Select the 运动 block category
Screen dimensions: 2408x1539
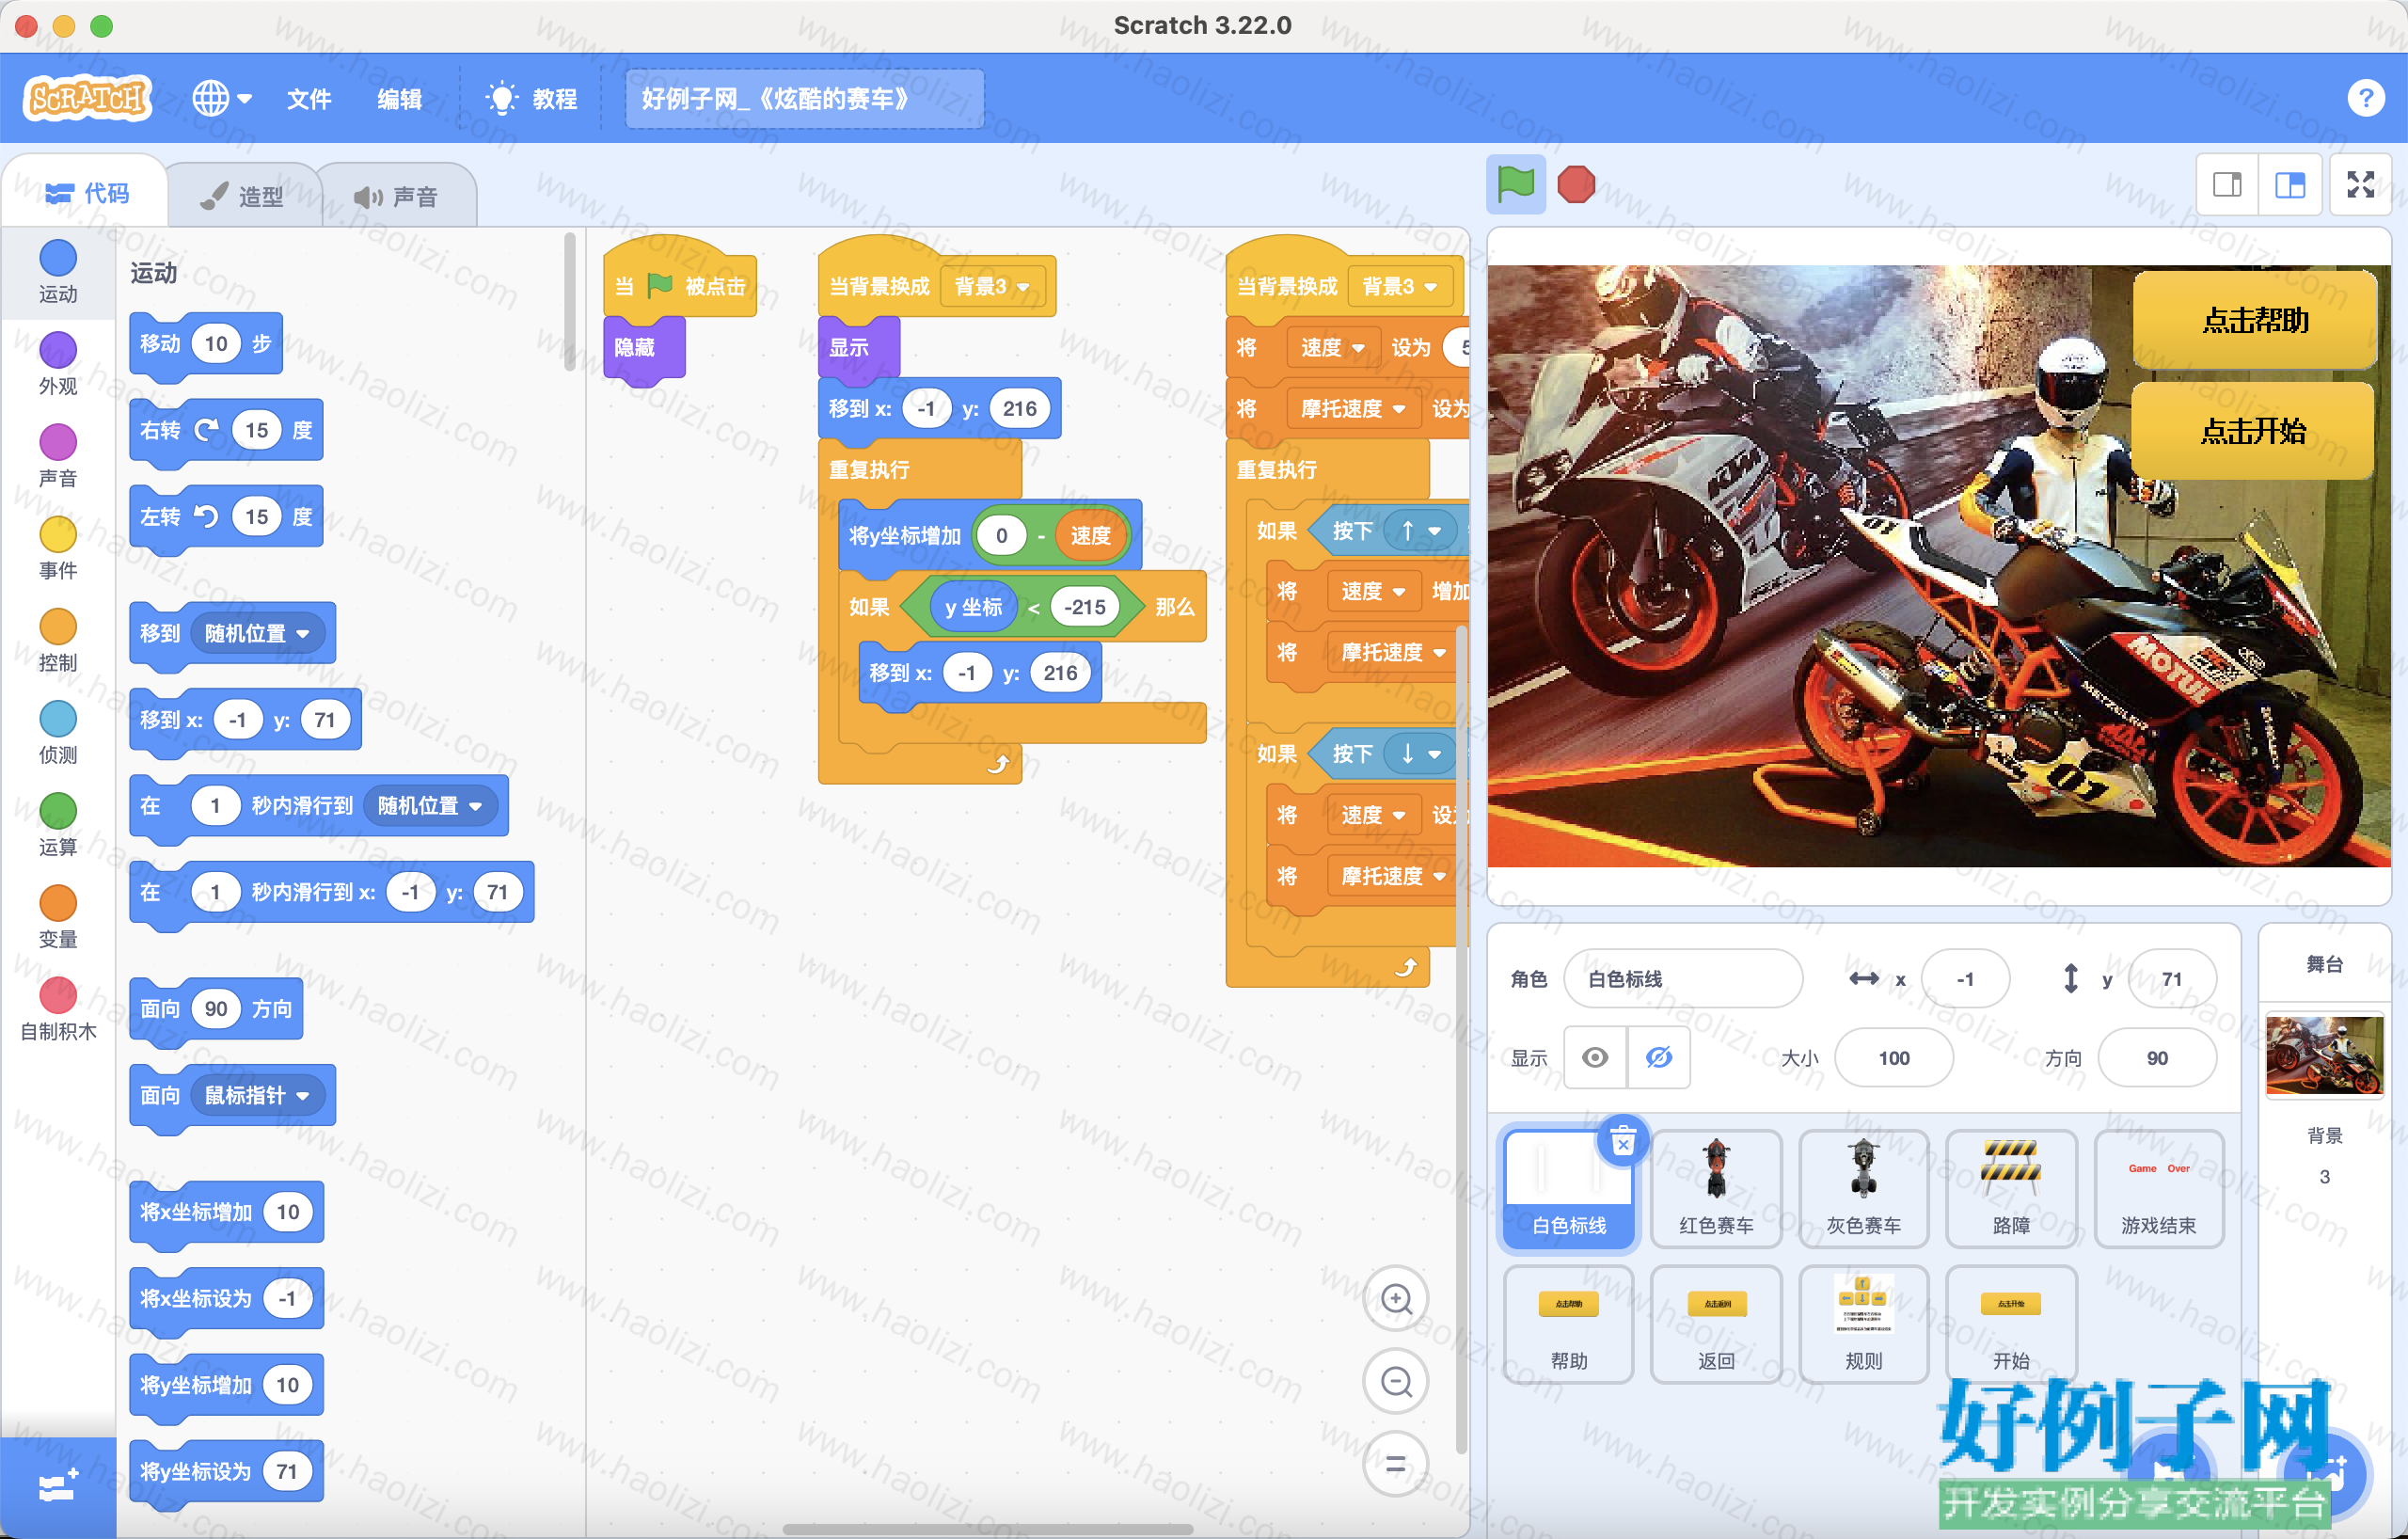[58, 272]
